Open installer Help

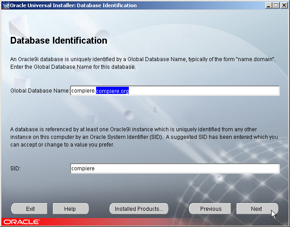(x=71, y=209)
